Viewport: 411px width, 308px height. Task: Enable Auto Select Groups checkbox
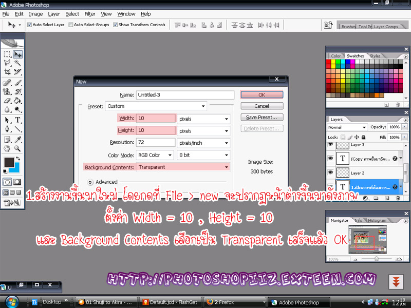[70, 25]
